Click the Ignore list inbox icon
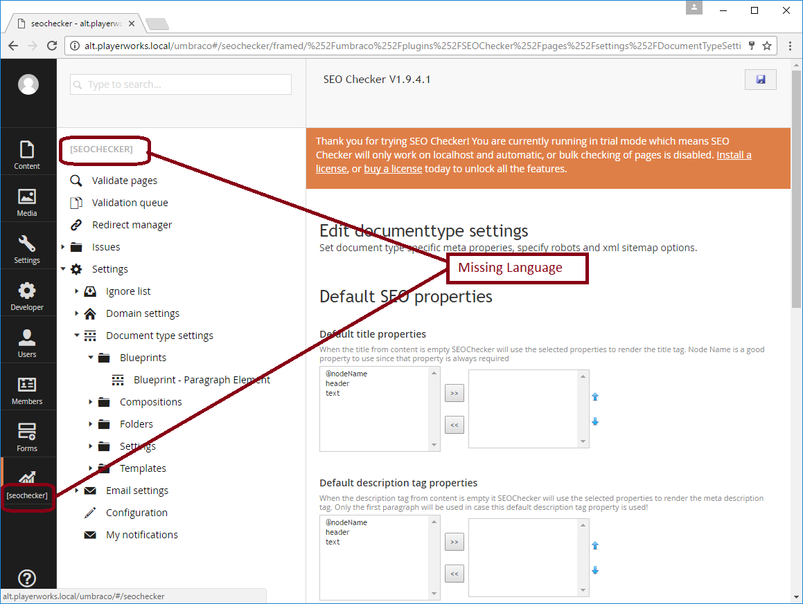The image size is (803, 604). click(x=90, y=291)
